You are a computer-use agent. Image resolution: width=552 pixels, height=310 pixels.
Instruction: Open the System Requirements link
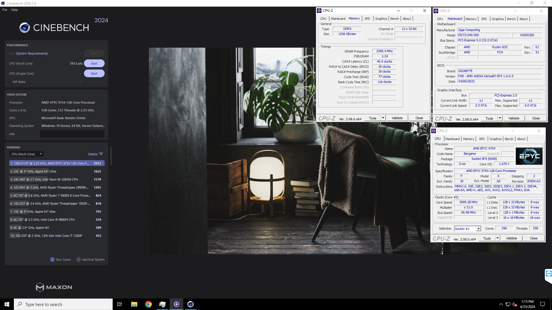tap(32, 53)
